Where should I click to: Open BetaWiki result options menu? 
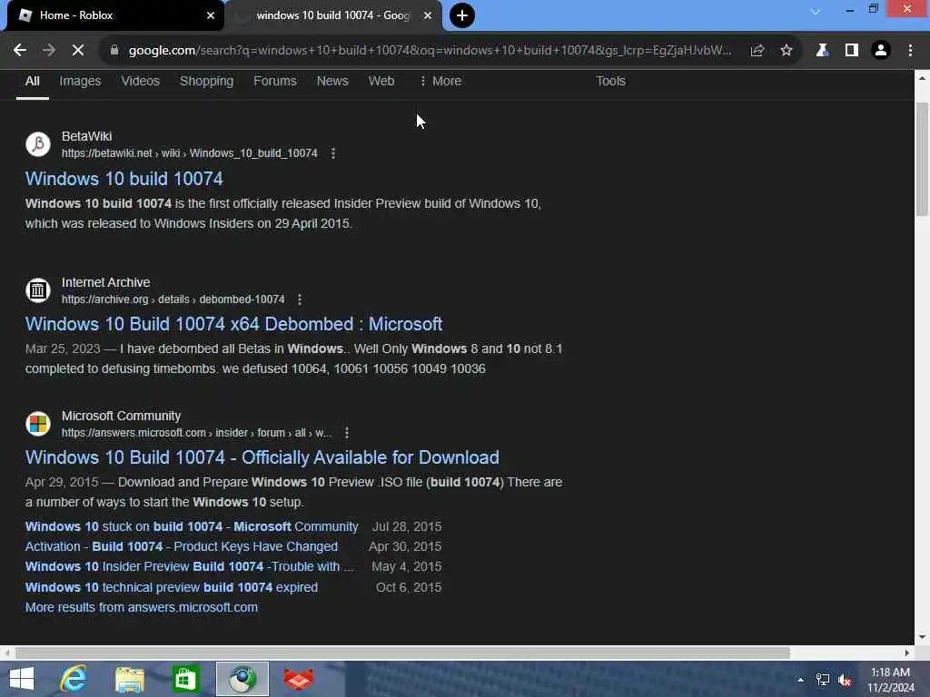(333, 153)
